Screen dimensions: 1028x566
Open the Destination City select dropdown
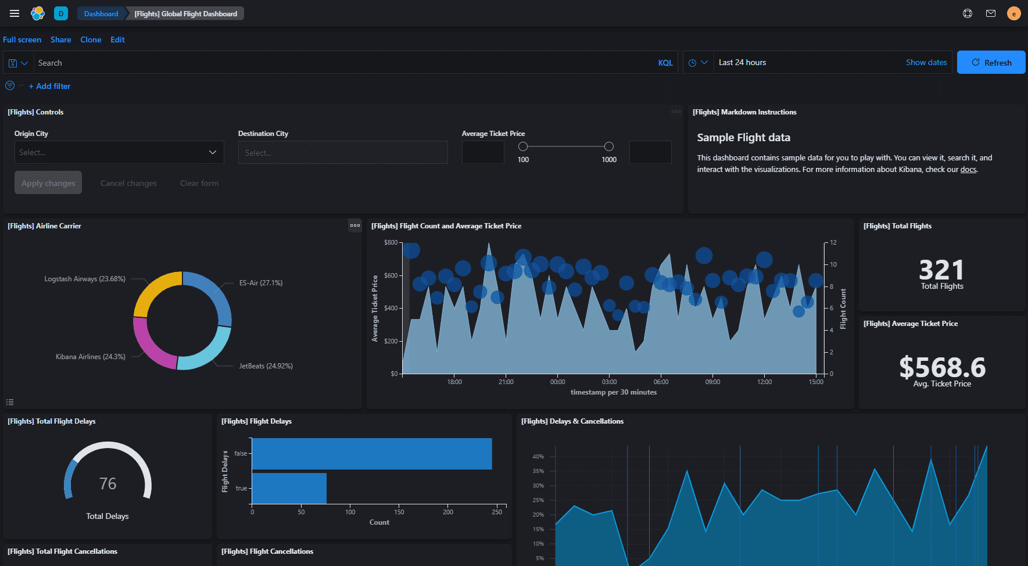point(343,152)
